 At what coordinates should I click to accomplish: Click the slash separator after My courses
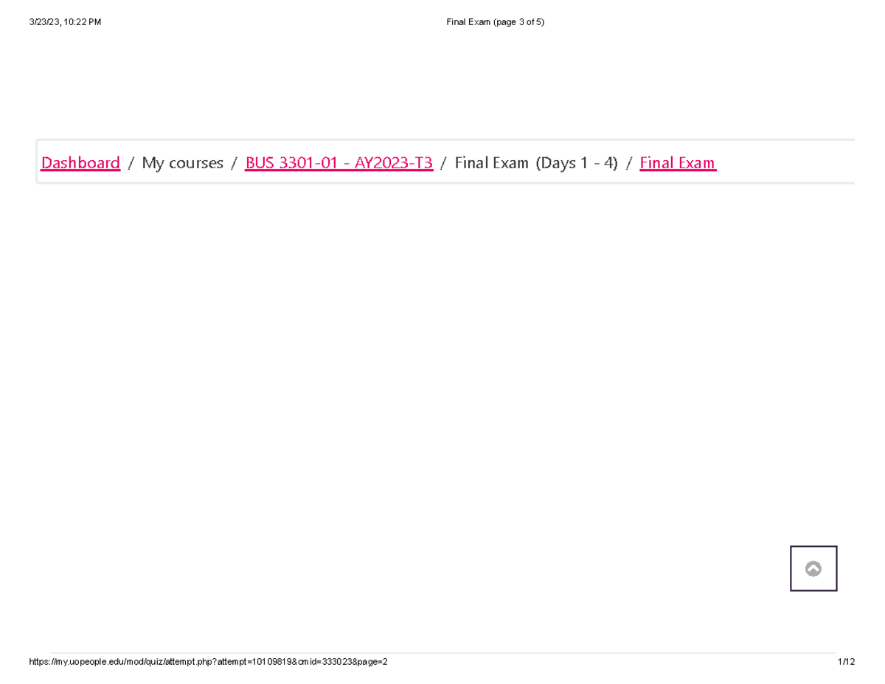coord(234,162)
